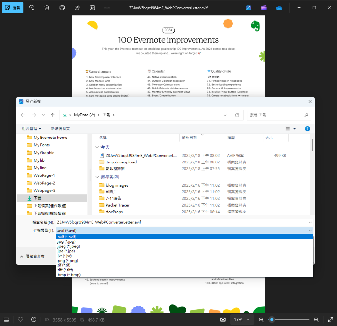Open the filename history dropdown arrow

(x=310, y=222)
